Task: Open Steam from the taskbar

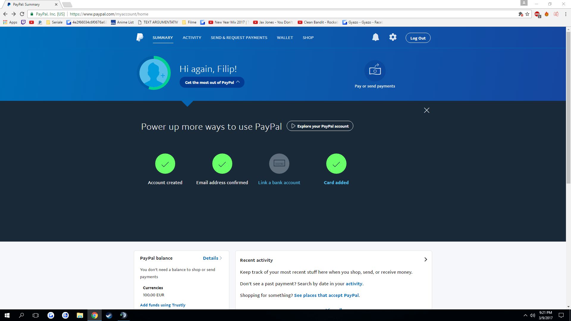Action: click(109, 315)
